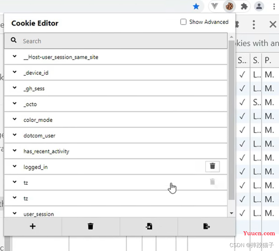Viewport: 279px width, 251px height.
Task: Select the color_mode cookie name
Action: [38, 120]
